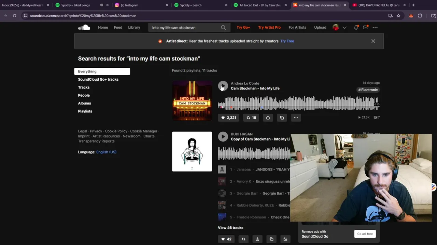Click View 46 tracks
The height and width of the screenshot is (245, 437).
coord(231,228)
